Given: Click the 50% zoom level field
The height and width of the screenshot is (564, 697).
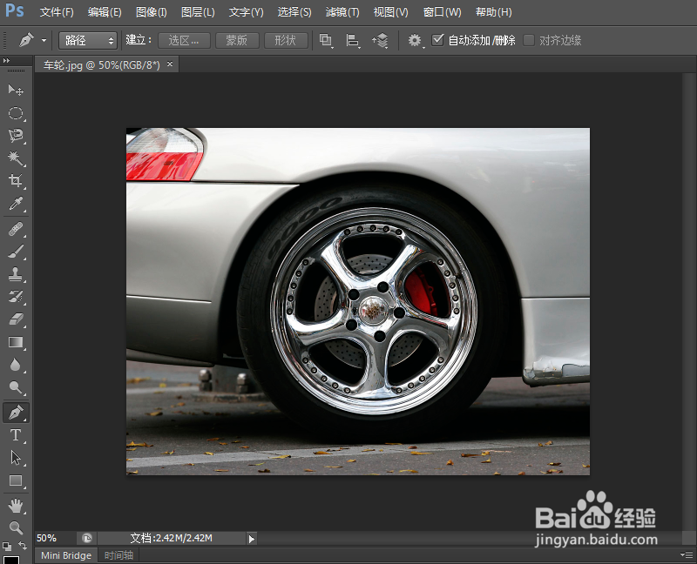Looking at the screenshot, I should tap(54, 538).
